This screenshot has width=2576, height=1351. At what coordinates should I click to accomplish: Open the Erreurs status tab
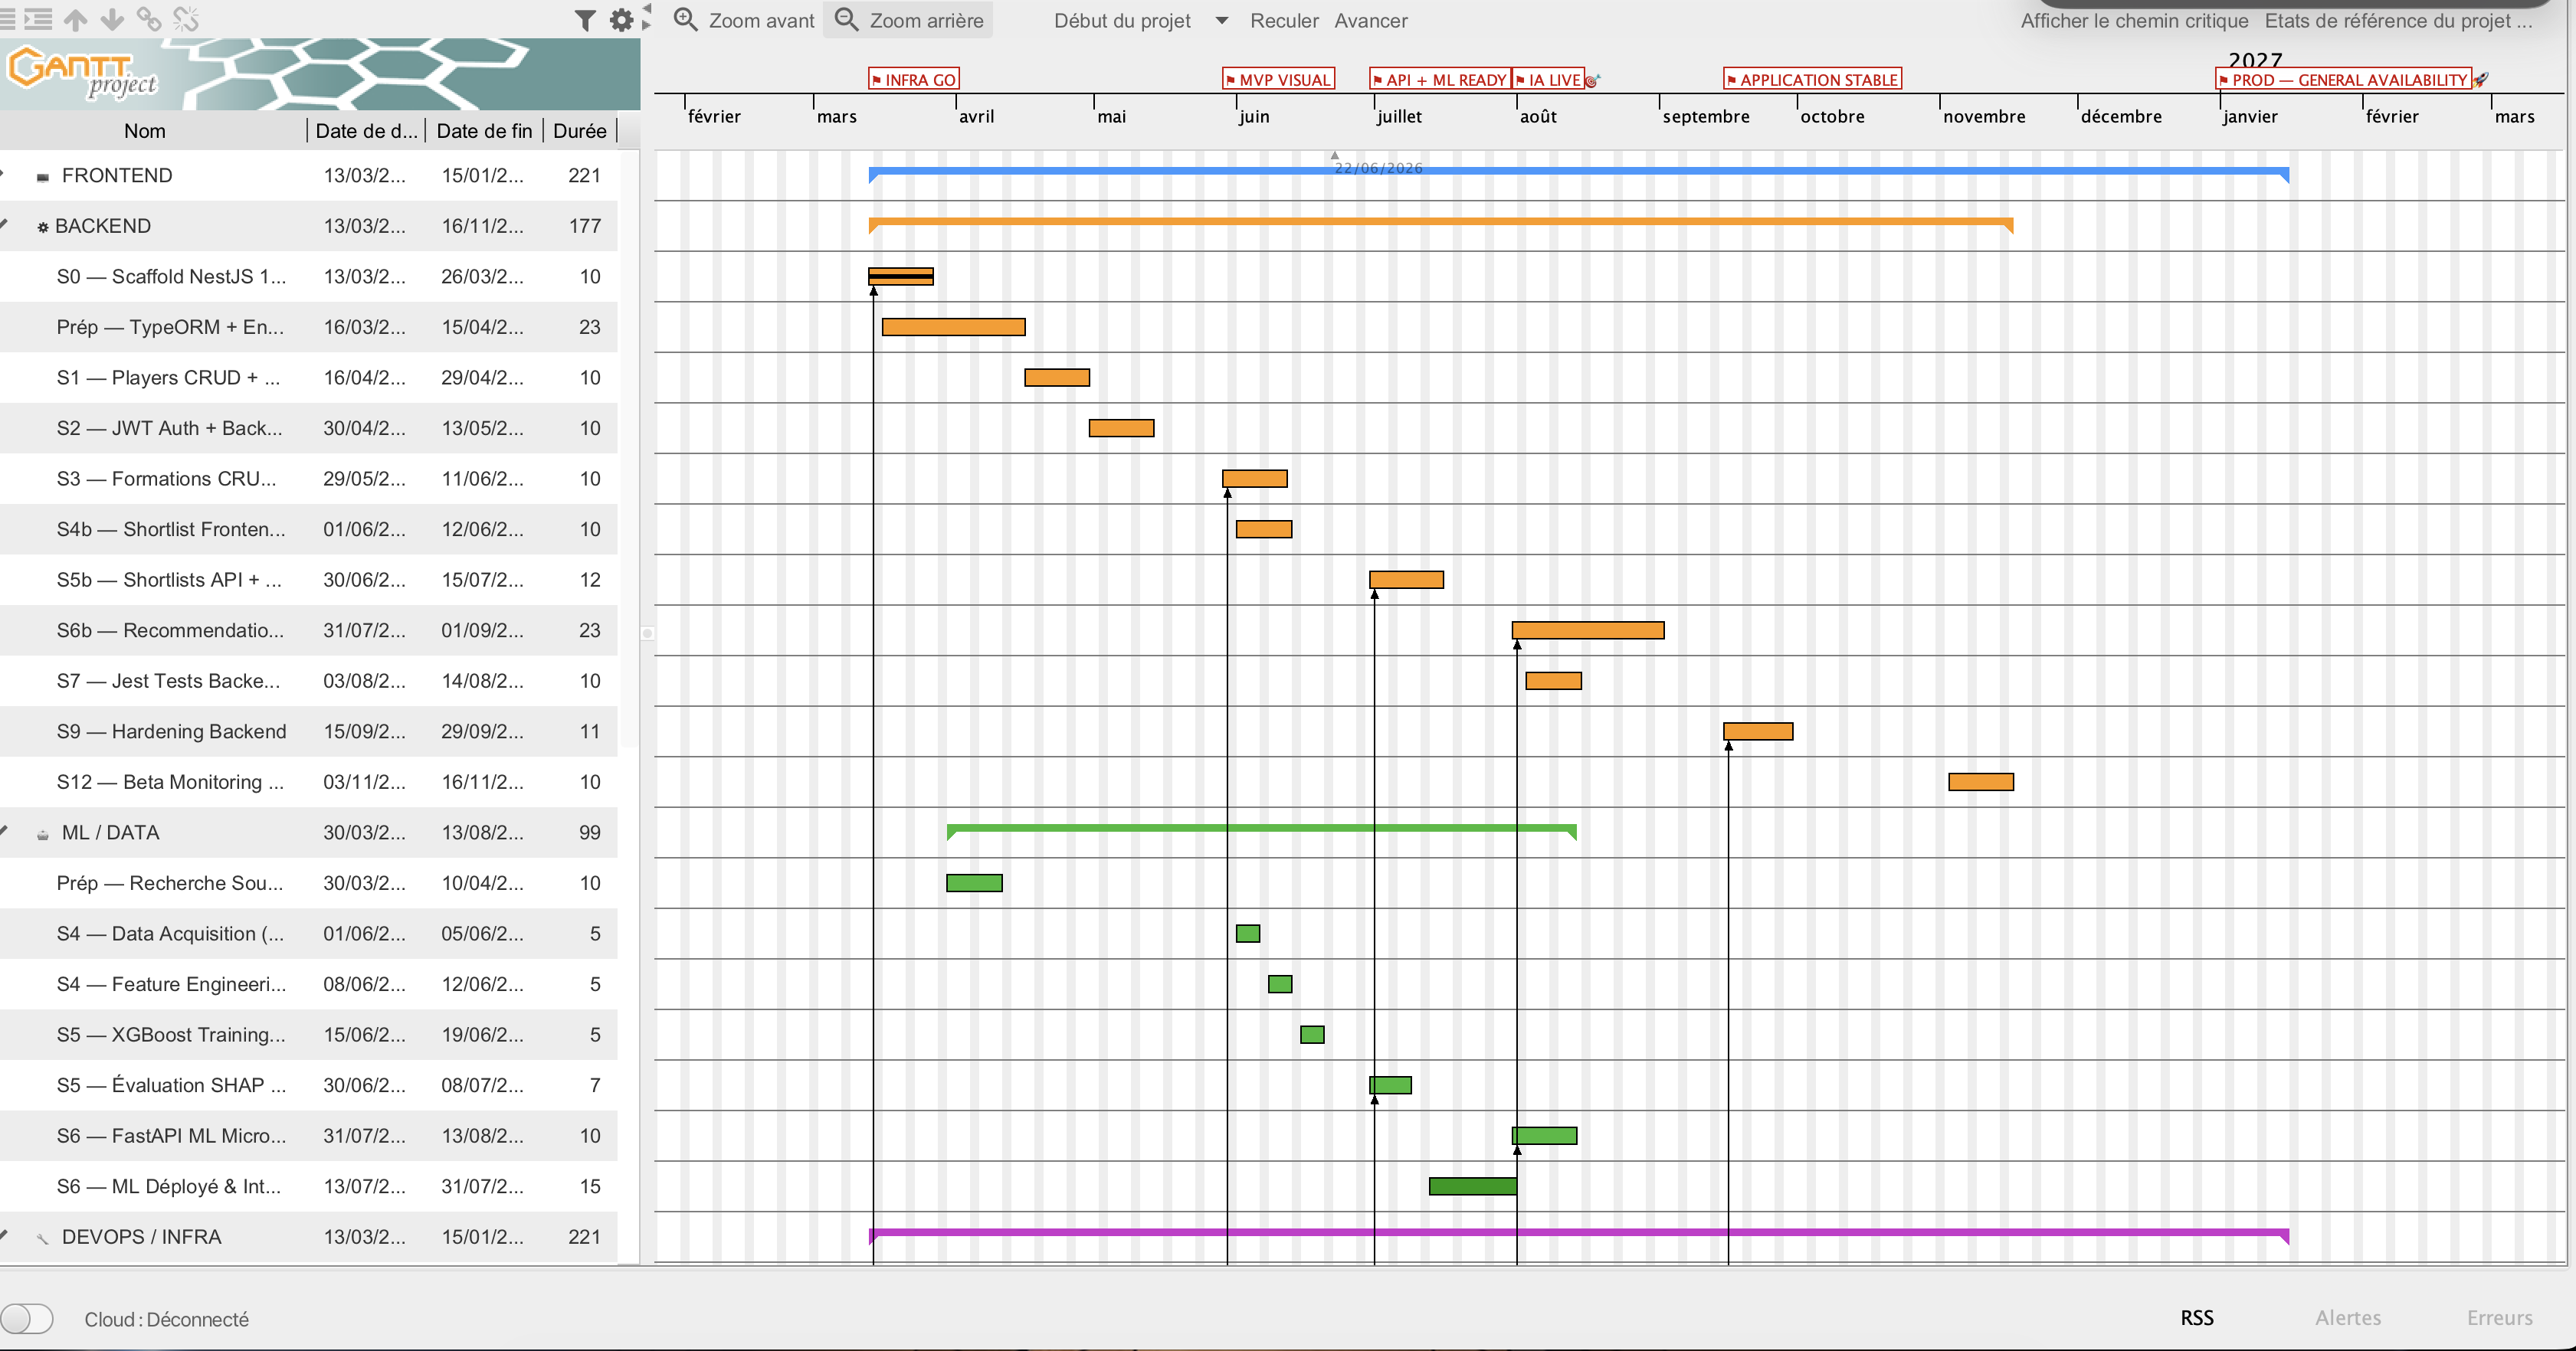[2499, 1317]
